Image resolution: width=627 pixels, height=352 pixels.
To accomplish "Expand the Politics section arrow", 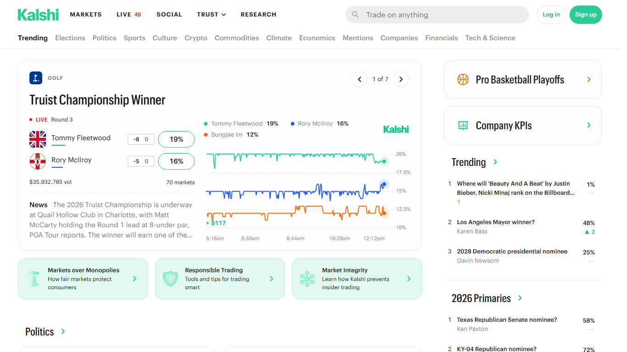I will [63, 331].
